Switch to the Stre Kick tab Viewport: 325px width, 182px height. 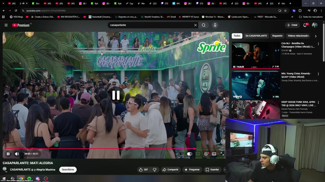(x=36, y=4)
